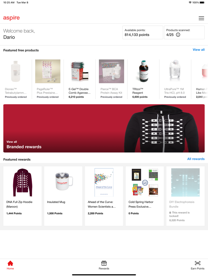Tap the Available points box

point(143,32)
